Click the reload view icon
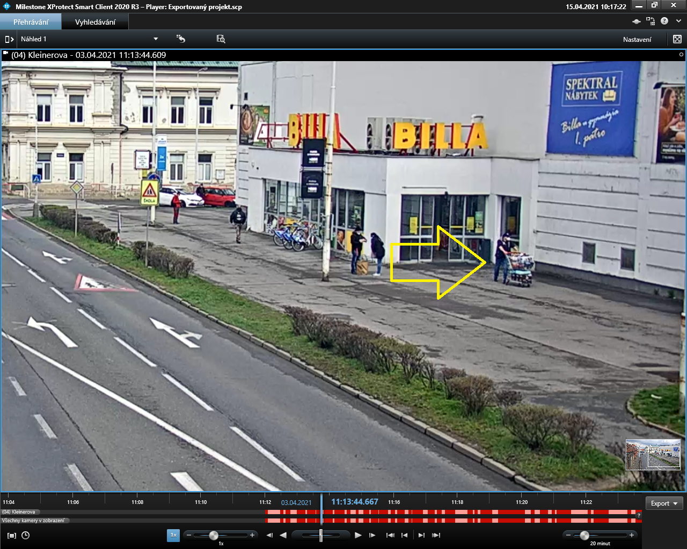This screenshot has width=687, height=549. pyautogui.click(x=181, y=39)
